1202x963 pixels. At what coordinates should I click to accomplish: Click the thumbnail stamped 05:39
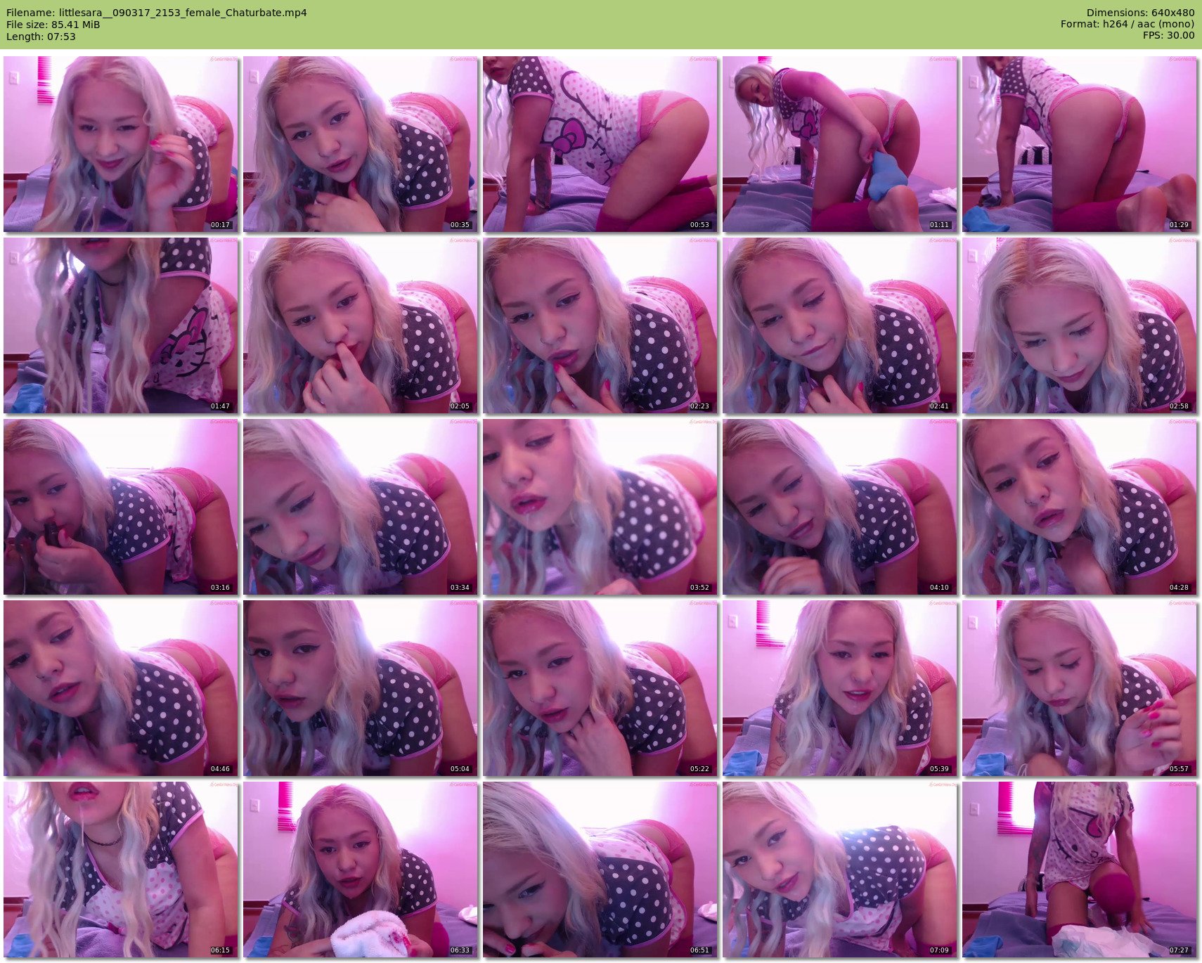840,688
